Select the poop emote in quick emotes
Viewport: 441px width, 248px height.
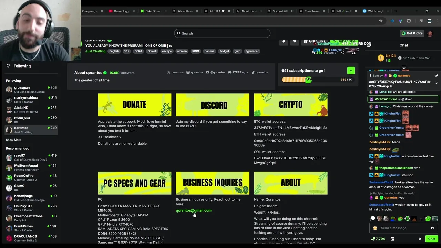pos(414,219)
